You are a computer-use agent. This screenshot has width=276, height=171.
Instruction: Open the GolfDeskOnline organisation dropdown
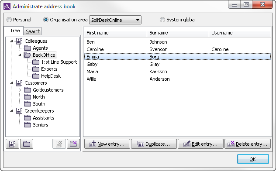point(115,20)
